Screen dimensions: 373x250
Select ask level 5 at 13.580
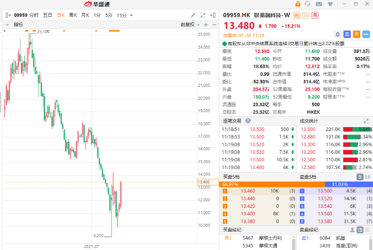click(x=335, y=221)
